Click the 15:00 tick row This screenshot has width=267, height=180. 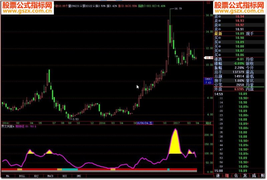click(x=239, y=171)
